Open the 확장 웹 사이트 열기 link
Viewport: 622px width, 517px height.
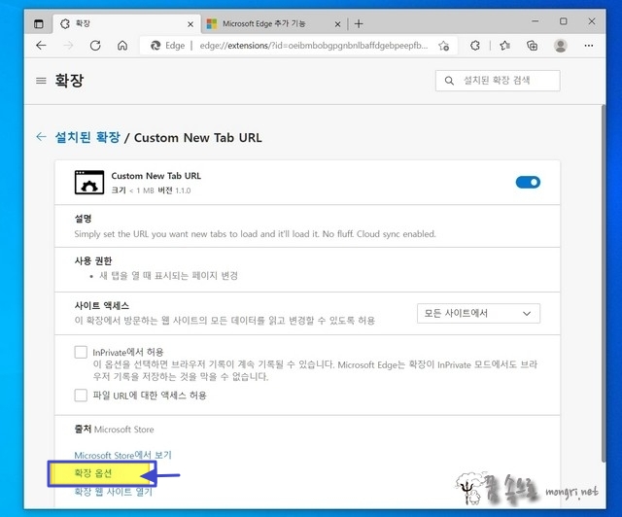point(114,492)
